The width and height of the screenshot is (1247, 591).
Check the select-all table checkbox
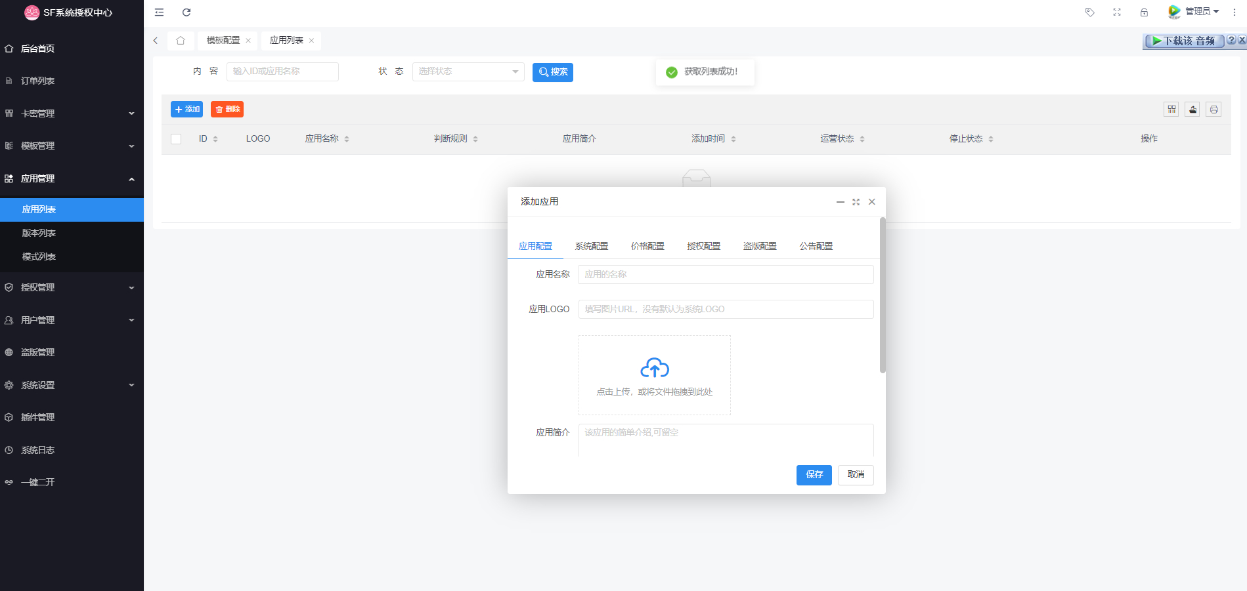(176, 139)
